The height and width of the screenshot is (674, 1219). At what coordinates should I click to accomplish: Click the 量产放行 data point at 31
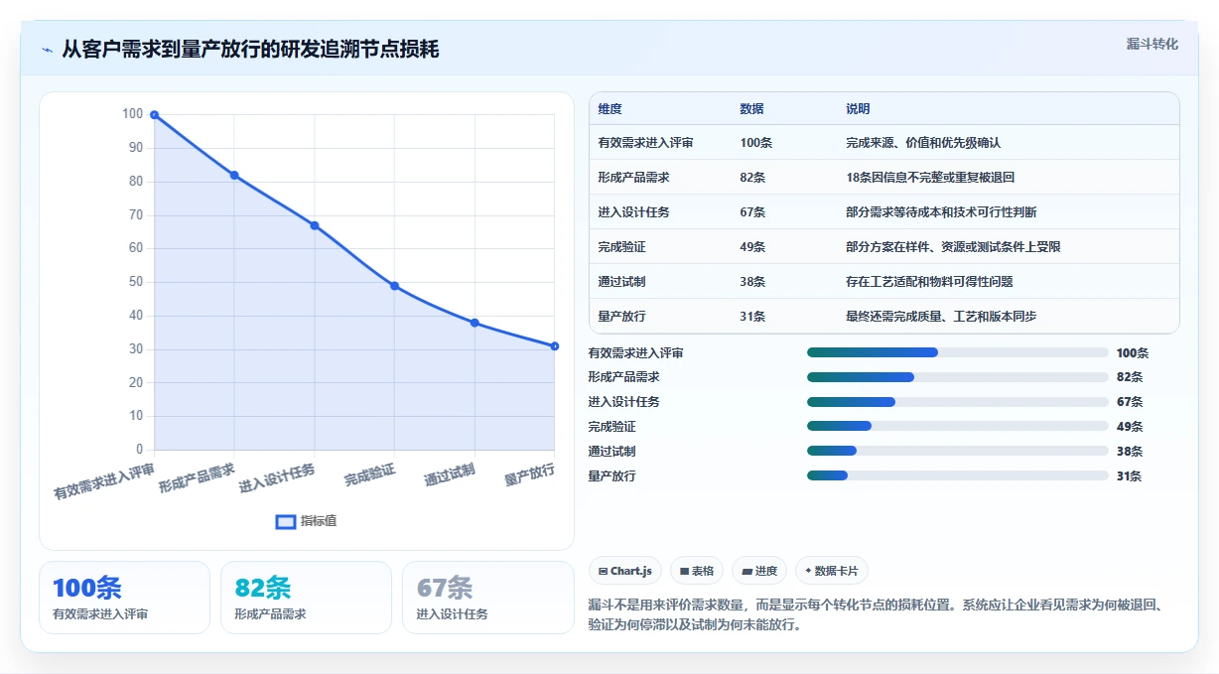click(554, 345)
